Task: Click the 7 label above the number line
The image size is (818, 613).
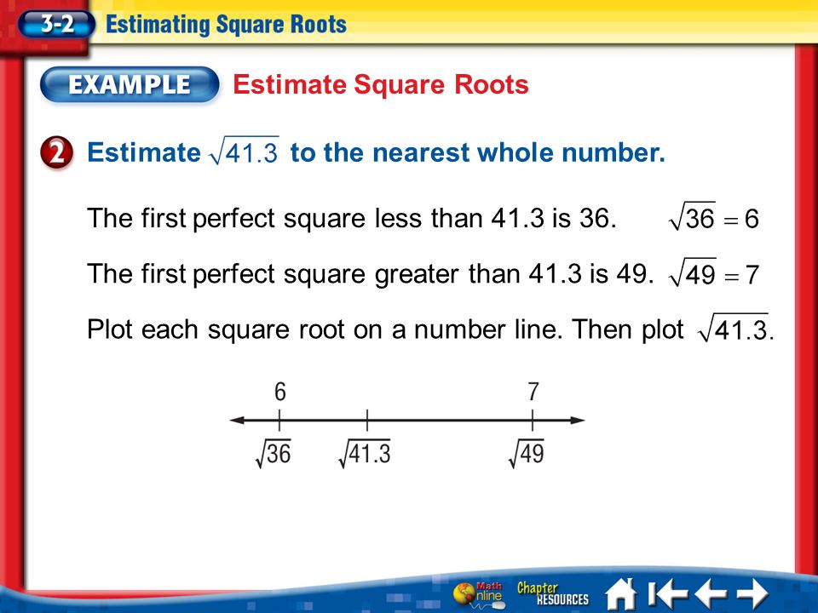Action: click(533, 392)
